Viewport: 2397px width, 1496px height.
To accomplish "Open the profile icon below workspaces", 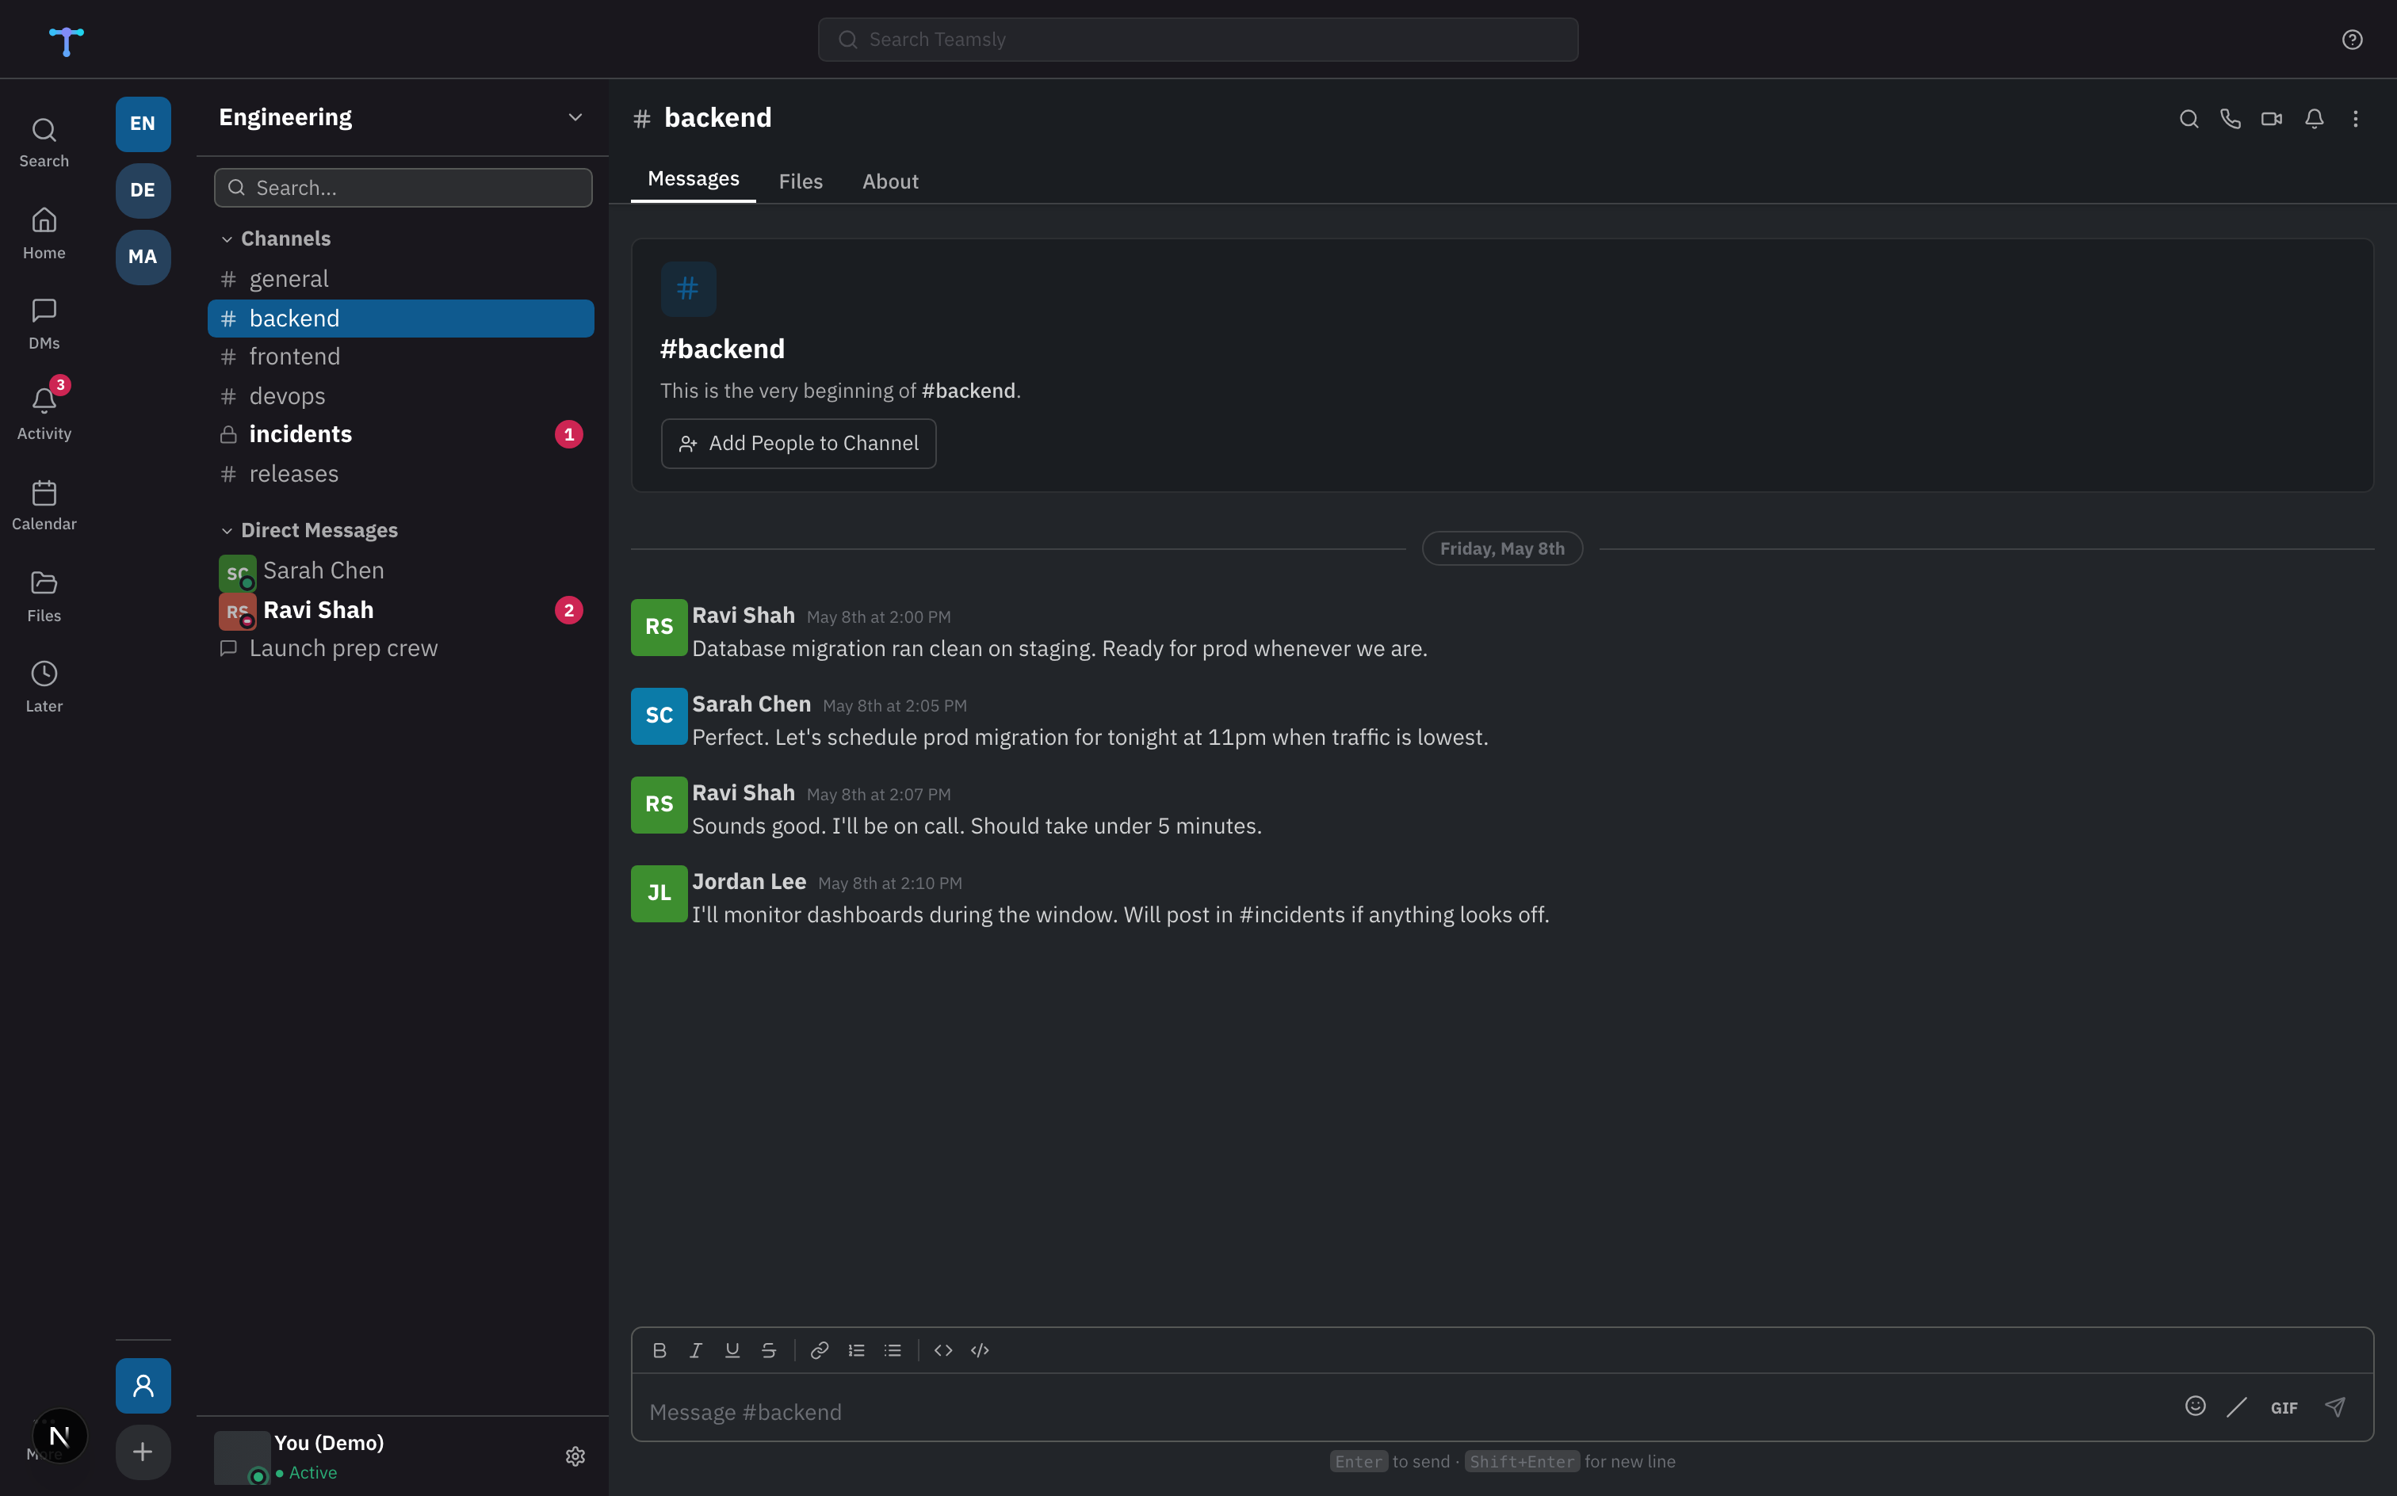I will pos(143,1385).
